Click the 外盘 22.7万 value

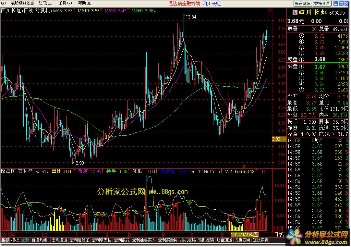(x=309, y=115)
